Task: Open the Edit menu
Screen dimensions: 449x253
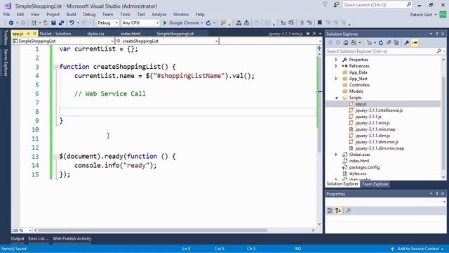Action: 20,14
